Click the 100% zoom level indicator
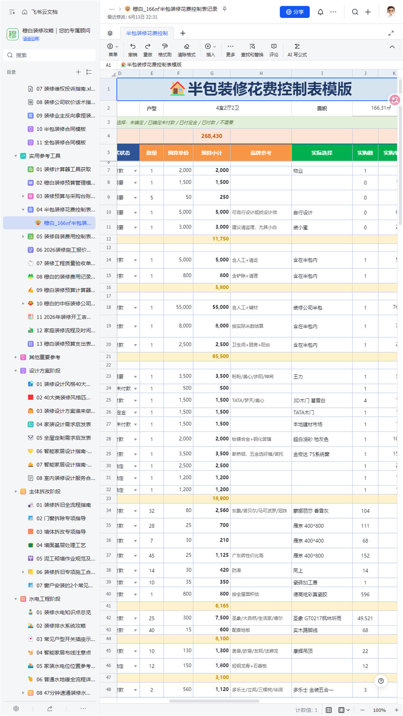This screenshot has width=403, height=716. pos(379,710)
